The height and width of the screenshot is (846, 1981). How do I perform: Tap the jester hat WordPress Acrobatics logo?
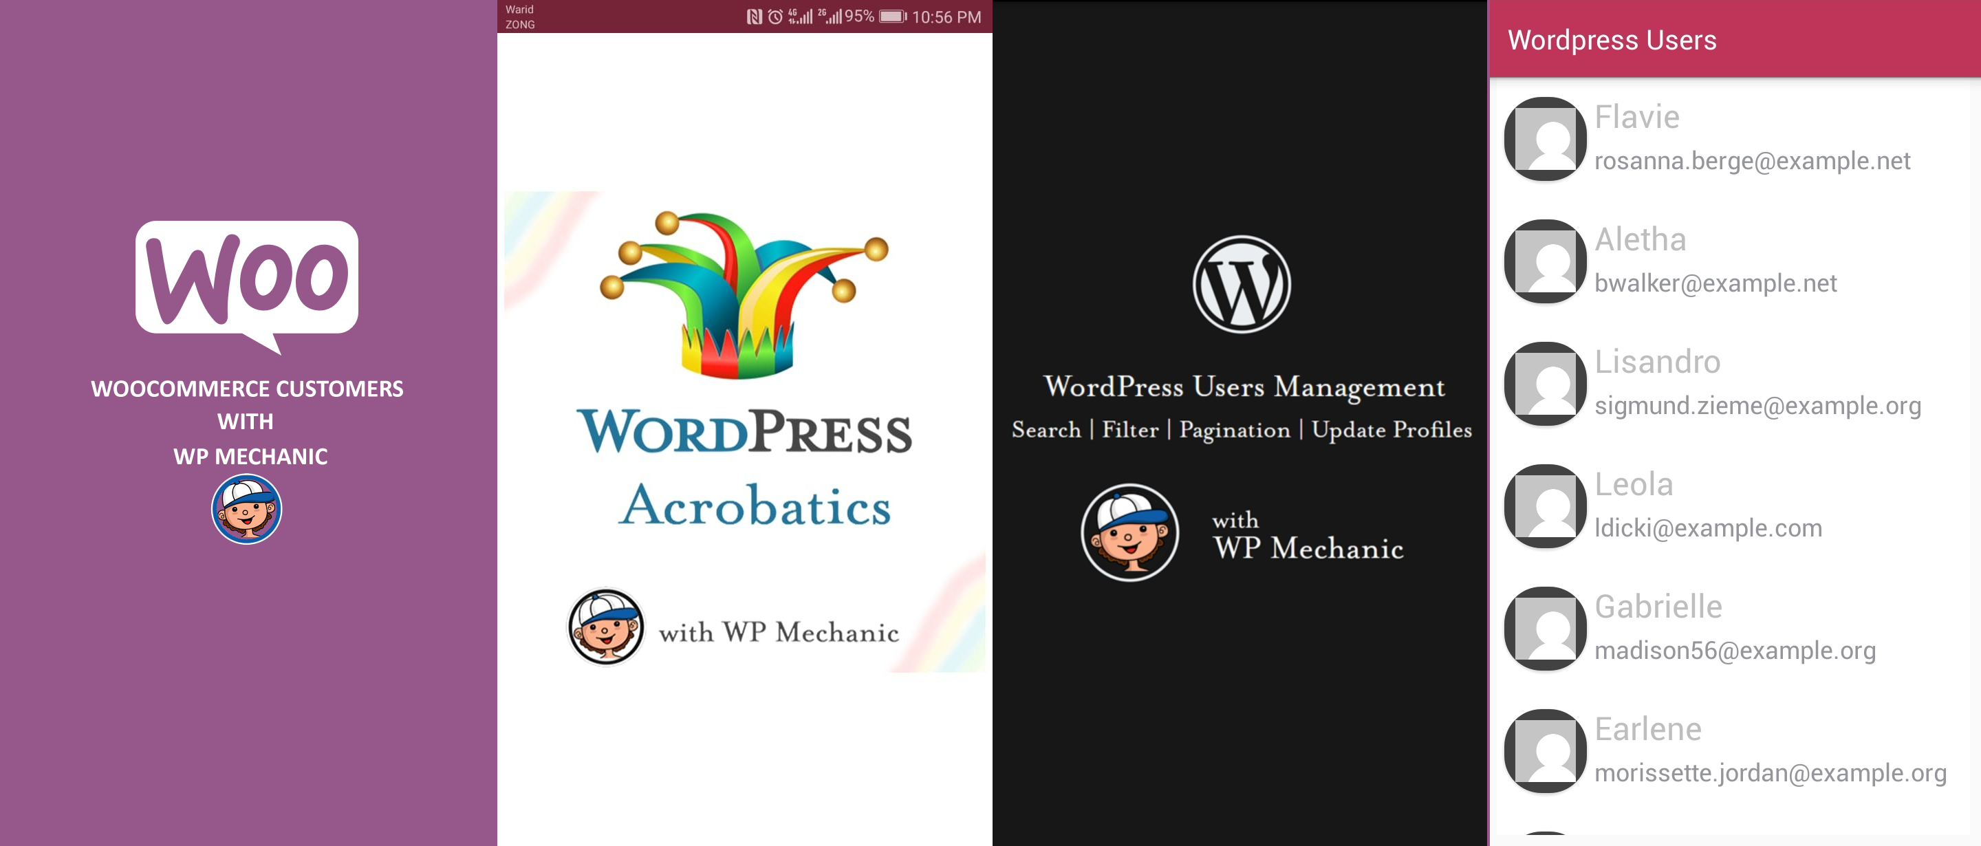pyautogui.click(x=744, y=294)
